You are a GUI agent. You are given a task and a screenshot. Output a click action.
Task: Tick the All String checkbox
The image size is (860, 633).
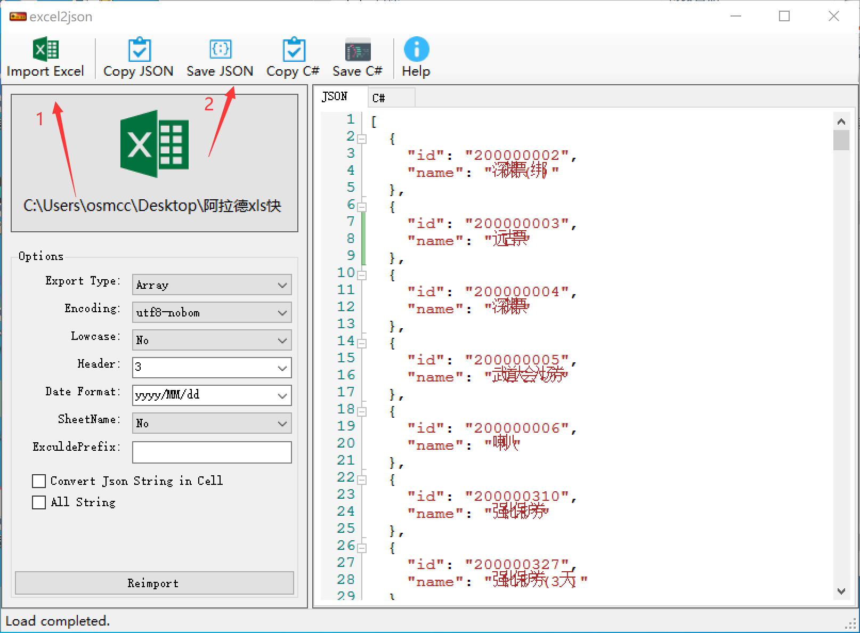tap(39, 502)
